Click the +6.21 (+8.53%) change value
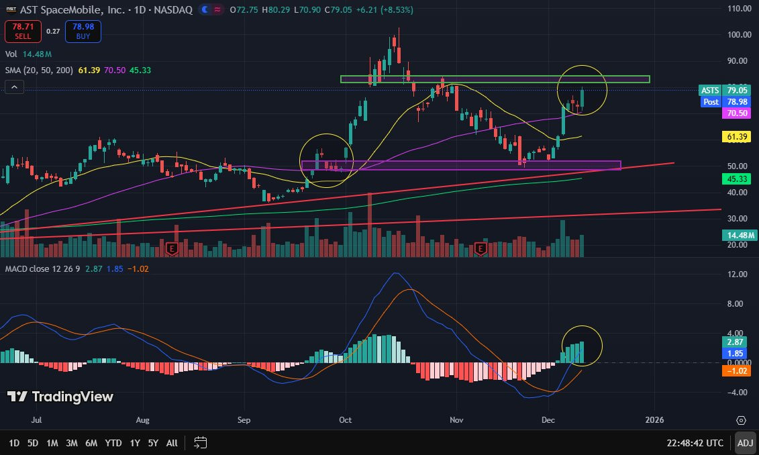Image resolution: width=759 pixels, height=455 pixels. pos(385,9)
